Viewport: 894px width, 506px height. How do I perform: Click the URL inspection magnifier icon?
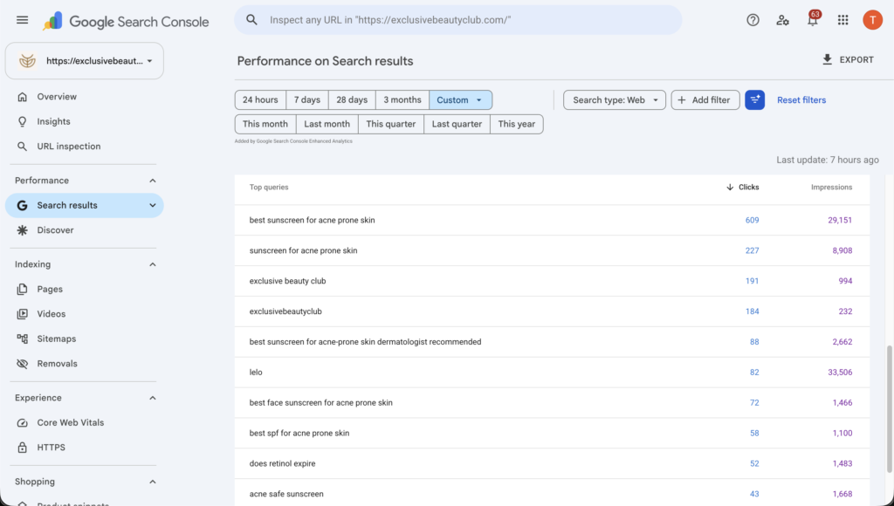(22, 147)
